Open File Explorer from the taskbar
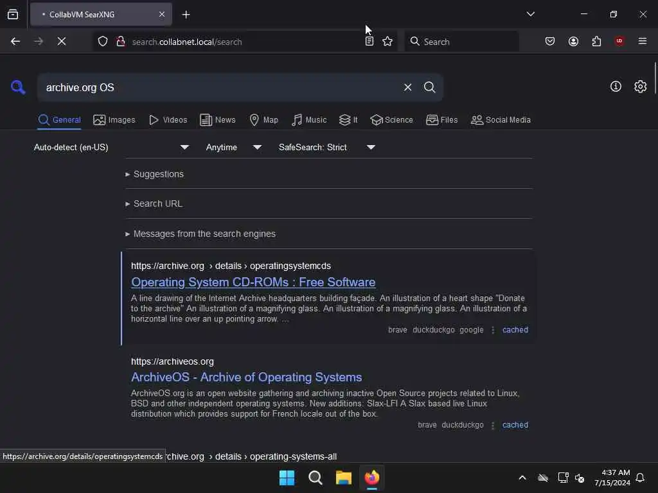Image resolution: width=658 pixels, height=493 pixels. pyautogui.click(x=344, y=478)
